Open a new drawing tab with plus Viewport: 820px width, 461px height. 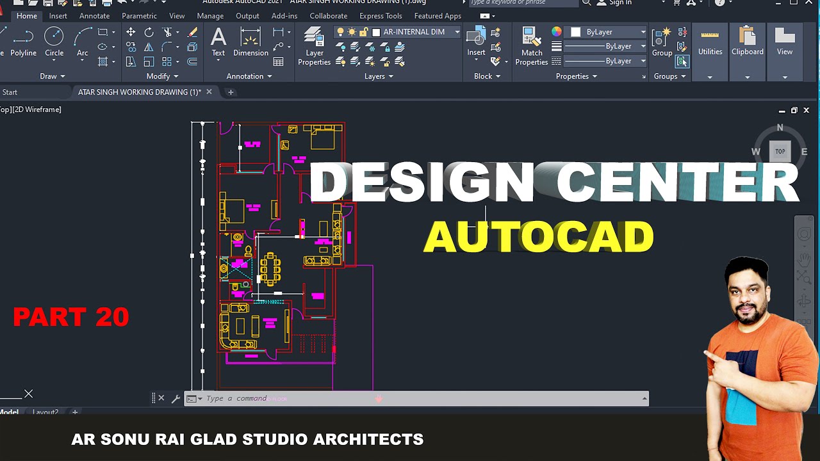click(x=231, y=92)
